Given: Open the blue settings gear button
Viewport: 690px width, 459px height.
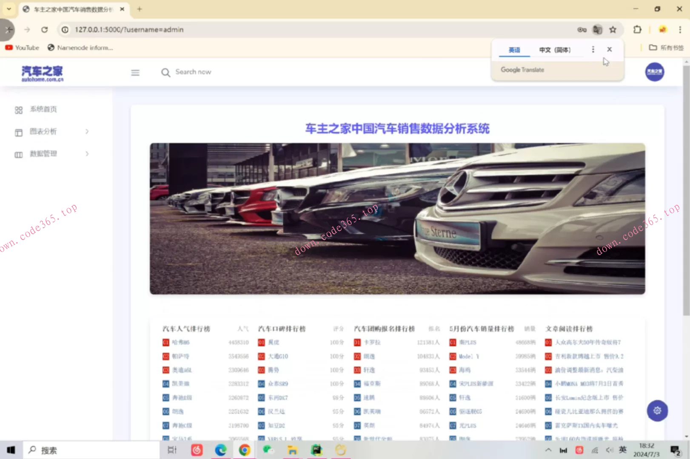Looking at the screenshot, I should click(x=657, y=411).
